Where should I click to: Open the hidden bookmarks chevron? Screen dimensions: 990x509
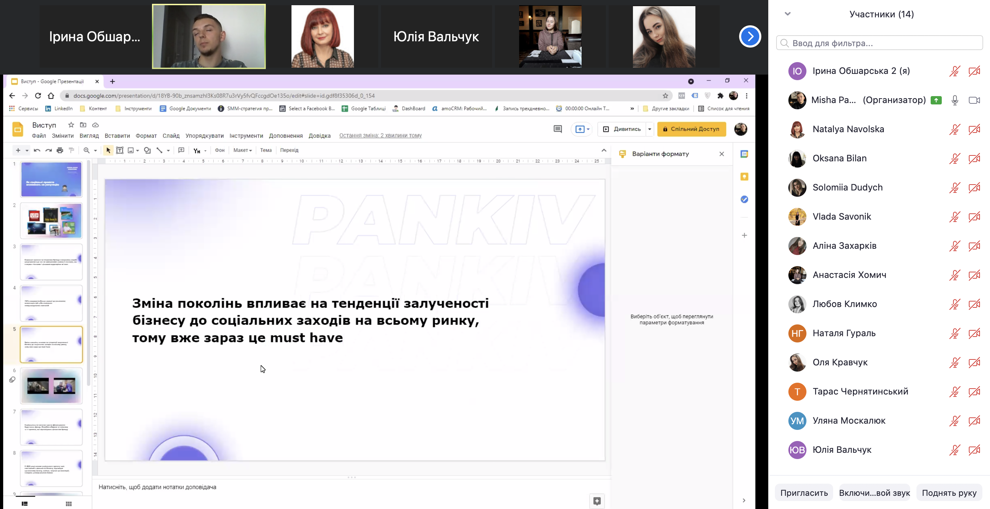tap(632, 109)
